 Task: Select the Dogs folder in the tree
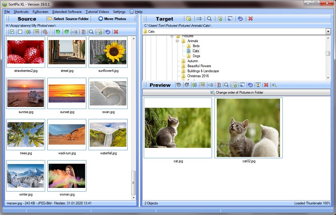click(196, 56)
